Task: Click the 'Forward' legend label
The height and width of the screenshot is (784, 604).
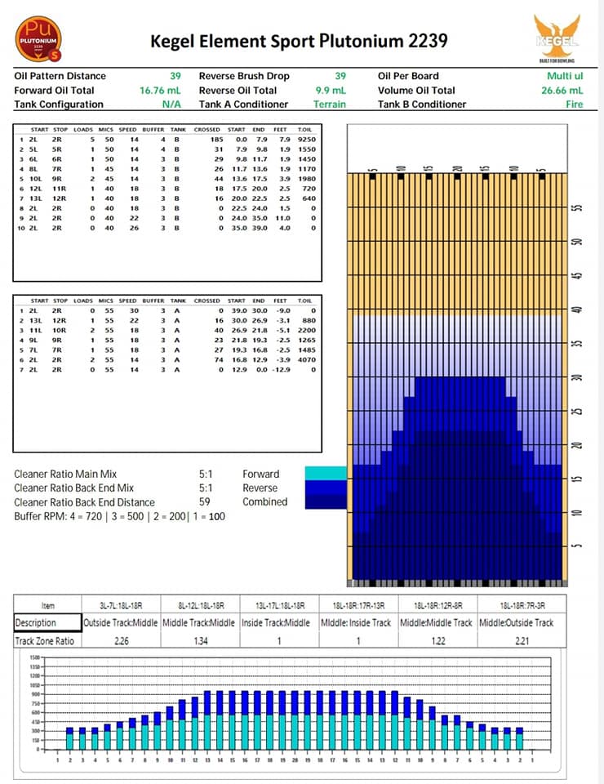Action: click(261, 474)
